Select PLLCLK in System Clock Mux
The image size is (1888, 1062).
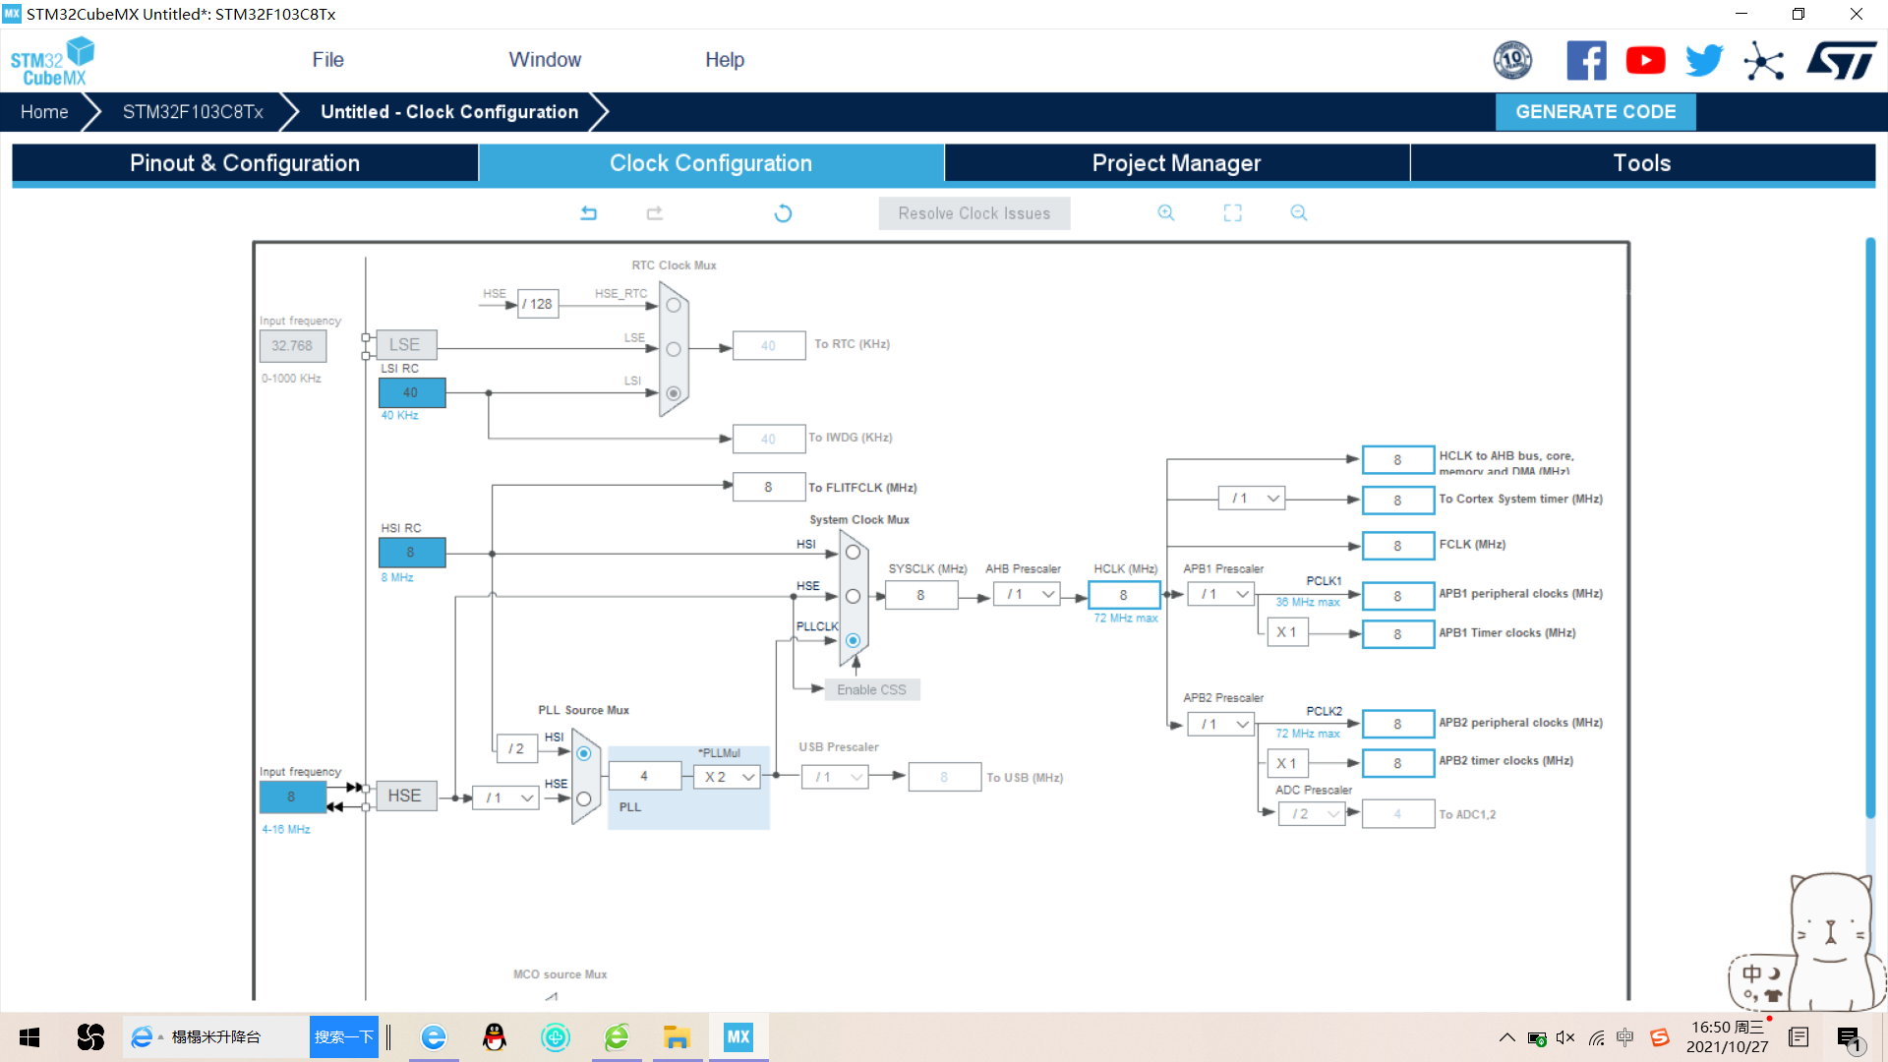tap(854, 640)
